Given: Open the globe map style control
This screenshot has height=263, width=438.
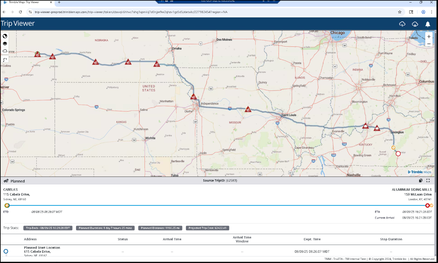Looking at the screenshot, I should tap(5, 36).
